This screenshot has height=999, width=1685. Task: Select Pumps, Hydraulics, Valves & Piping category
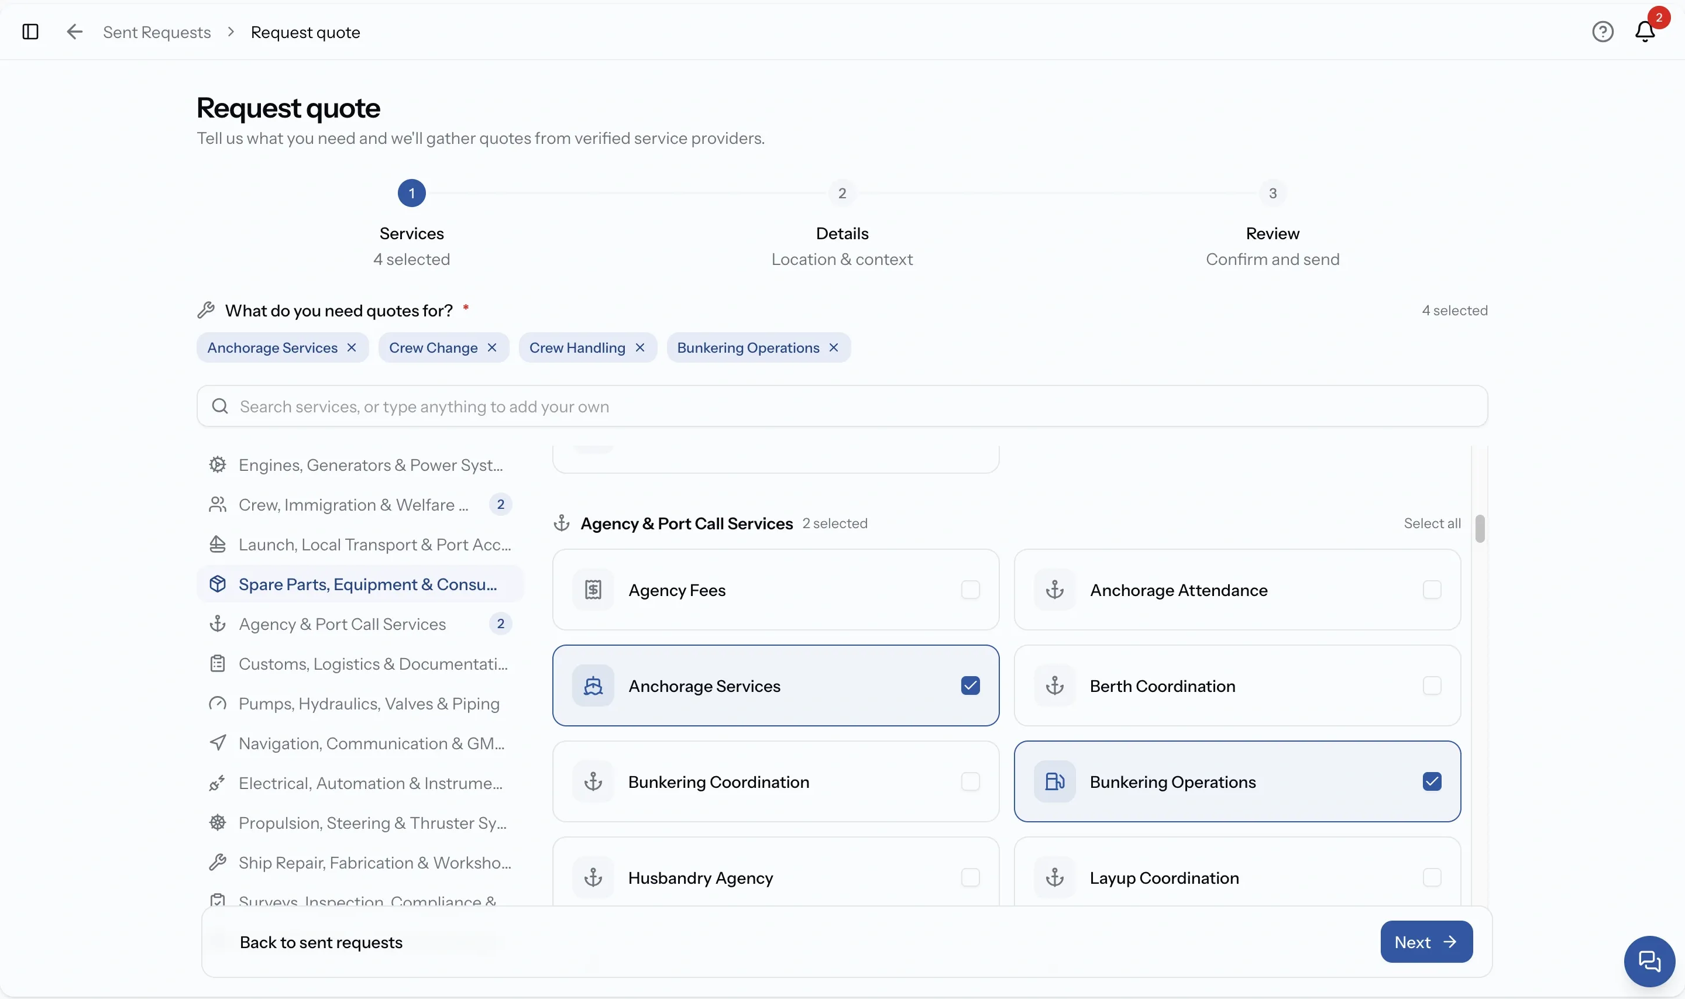[360, 704]
